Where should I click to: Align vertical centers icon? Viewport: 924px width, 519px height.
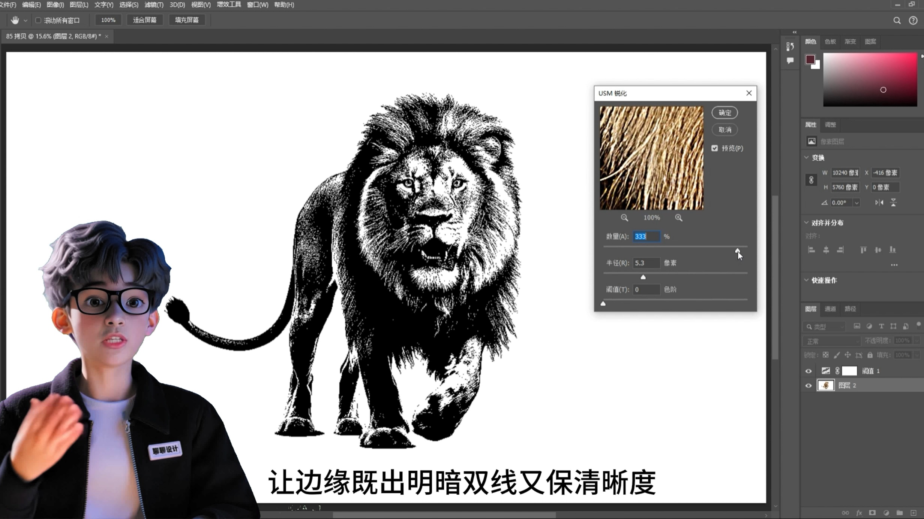click(878, 250)
